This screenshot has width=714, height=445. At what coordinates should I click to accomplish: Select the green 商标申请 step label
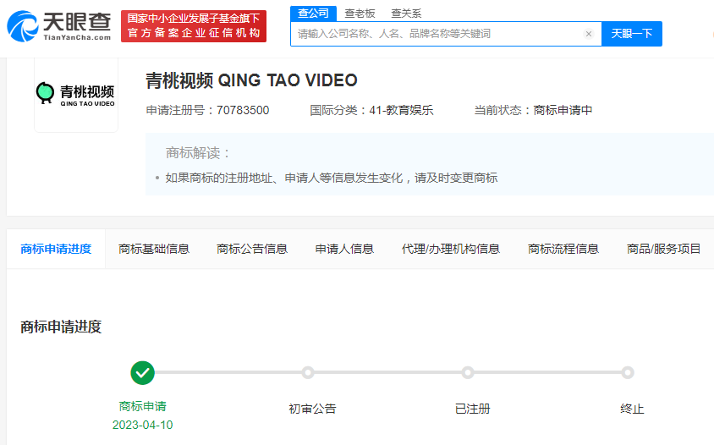142,406
